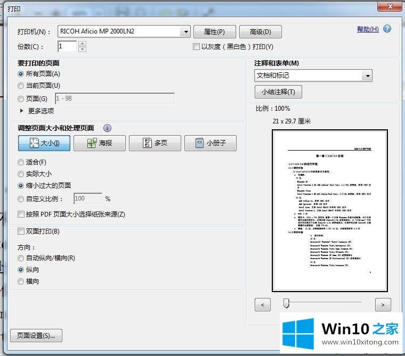Image resolution: width=405 pixels, height=356 pixels.
Task: Open the 帮助(H) help link
Action: tap(368, 29)
